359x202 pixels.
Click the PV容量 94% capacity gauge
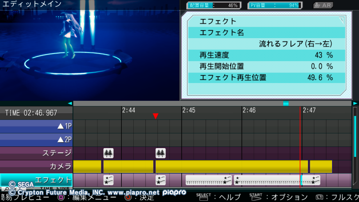click(x=275, y=5)
